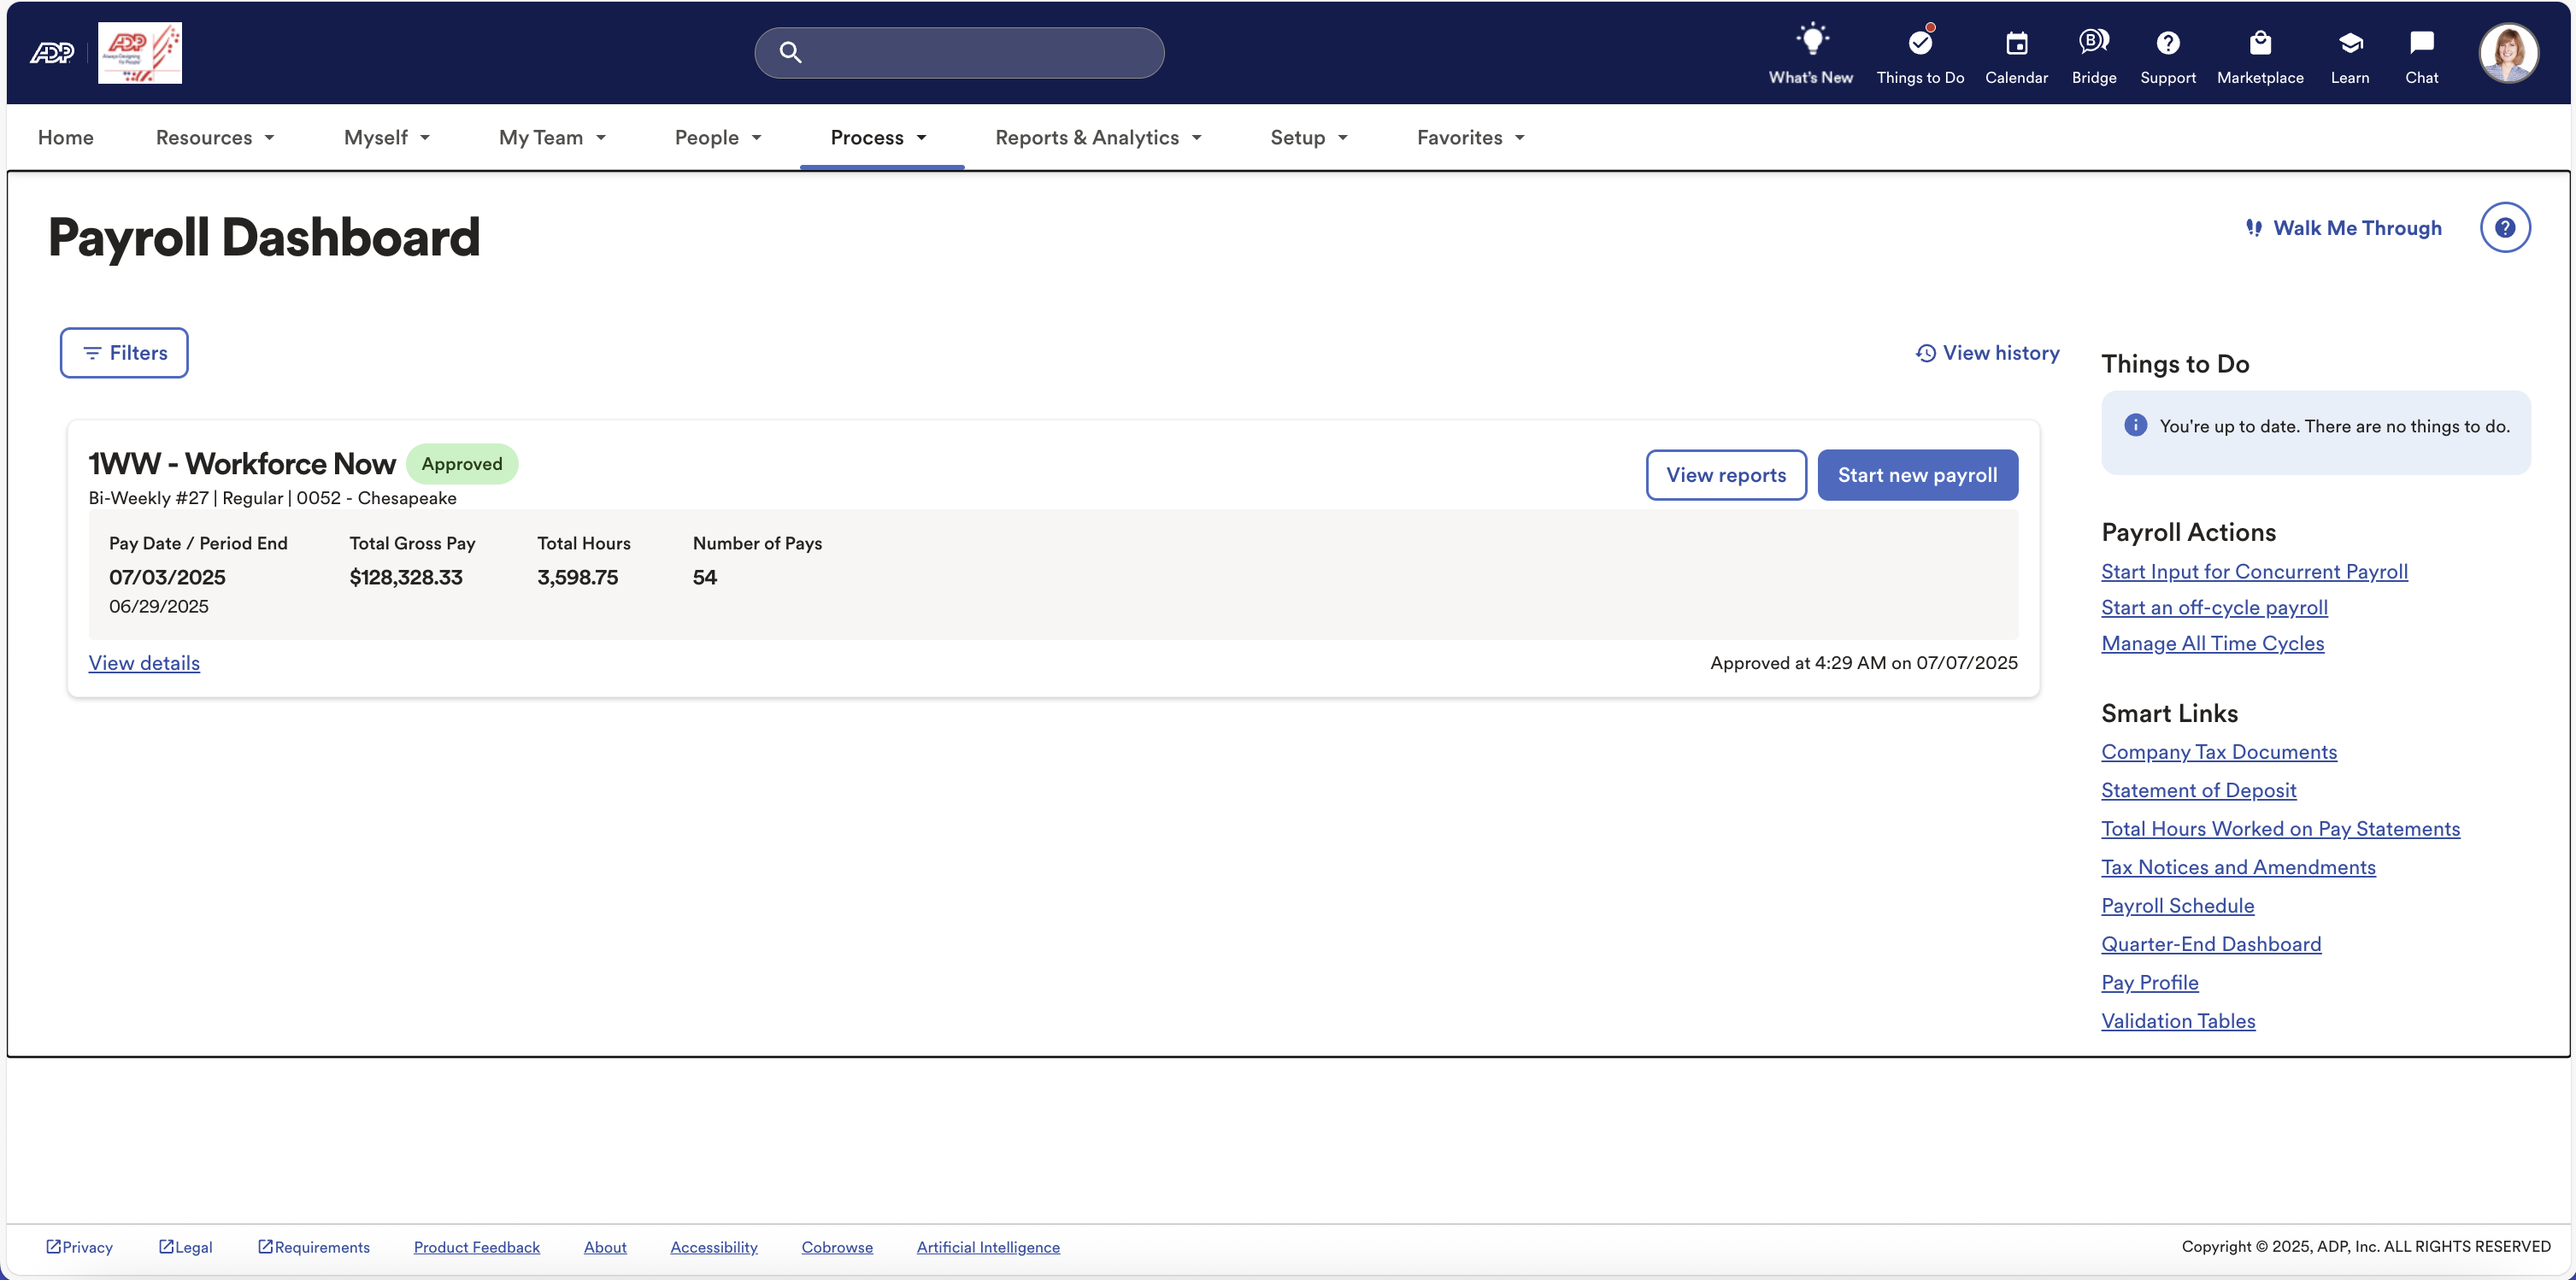Open the Process menu
Viewport: 2576px width, 1280px height.
click(x=878, y=138)
